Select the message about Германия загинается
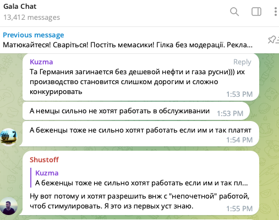Image resolution: width=279 pixels, height=220 pixels. [141, 77]
